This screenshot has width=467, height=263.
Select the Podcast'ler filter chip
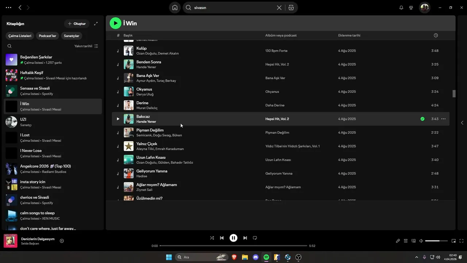pyautogui.click(x=47, y=36)
